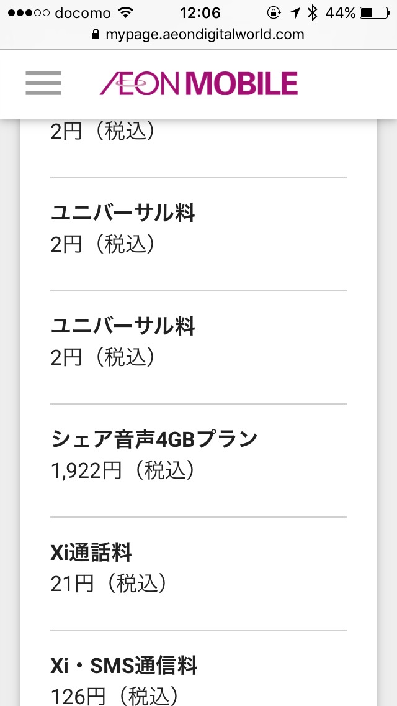
Task: Select the Xi・SMS通信料 item
Action: (x=124, y=666)
